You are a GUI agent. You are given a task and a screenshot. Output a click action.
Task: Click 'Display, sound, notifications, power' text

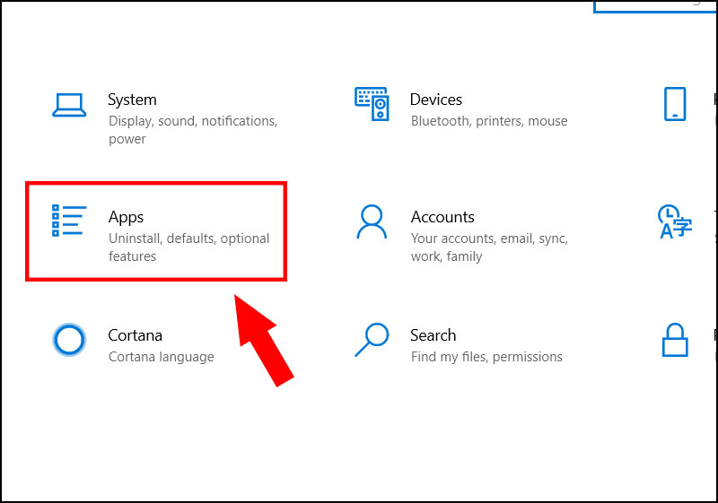(x=193, y=130)
